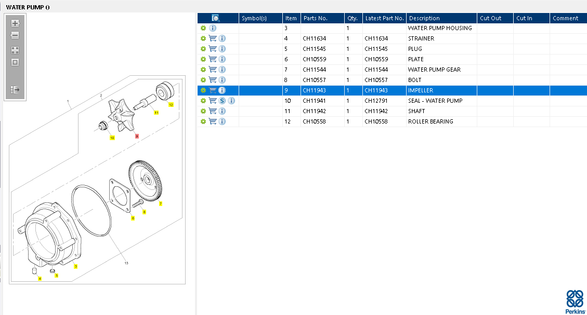Open info icon for the IMPELLER row
This screenshot has width=587, height=315.
click(222, 90)
